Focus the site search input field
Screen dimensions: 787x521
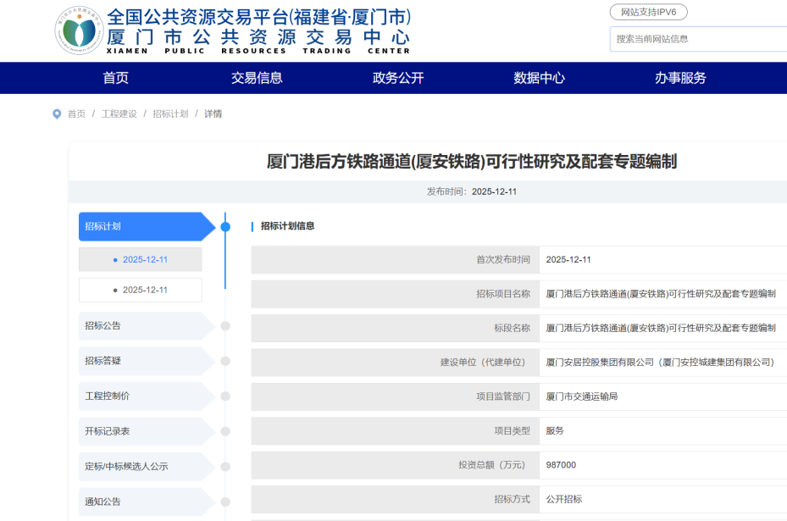click(698, 39)
